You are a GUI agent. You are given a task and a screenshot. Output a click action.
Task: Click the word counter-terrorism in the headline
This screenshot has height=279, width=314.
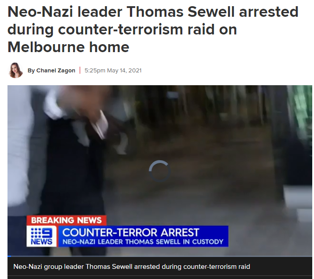pyautogui.click(x=121, y=29)
